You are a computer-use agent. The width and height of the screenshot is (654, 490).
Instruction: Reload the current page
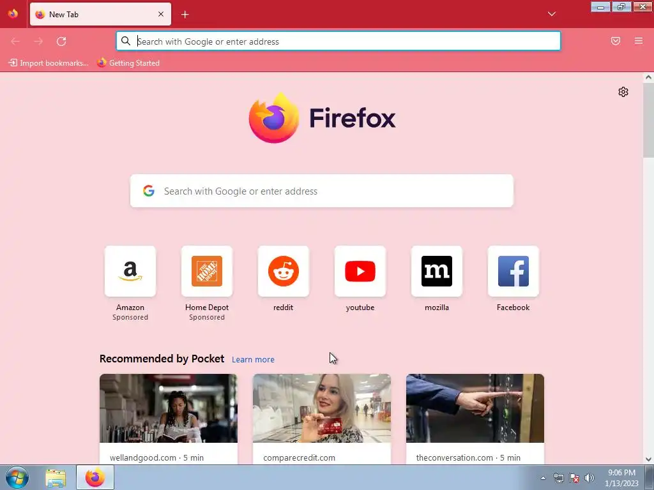[61, 41]
